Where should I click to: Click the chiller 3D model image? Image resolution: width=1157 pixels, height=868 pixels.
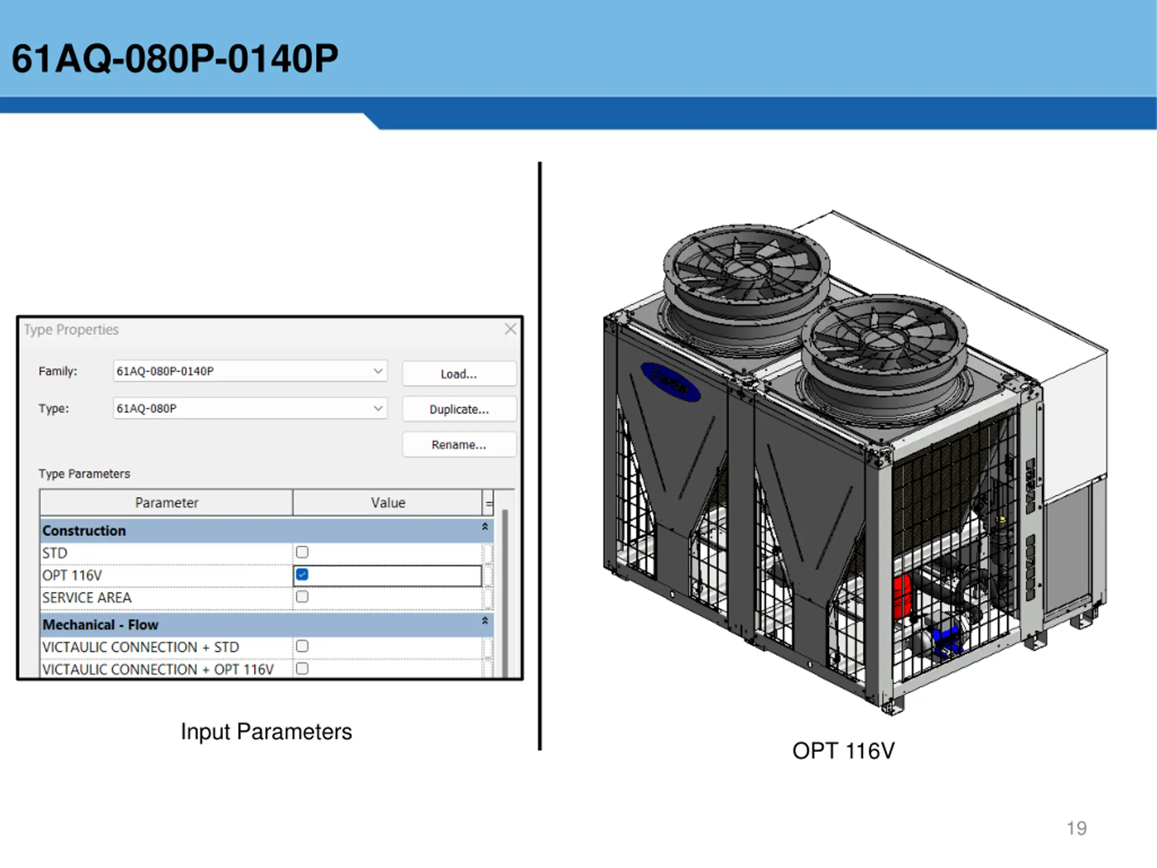(x=855, y=462)
